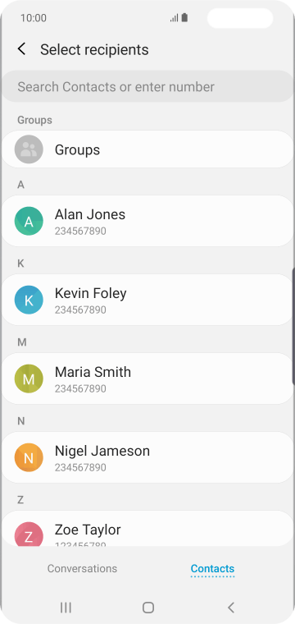295x624 pixels.
Task: Select the Zoe Taylor contact name
Action: coord(88,530)
